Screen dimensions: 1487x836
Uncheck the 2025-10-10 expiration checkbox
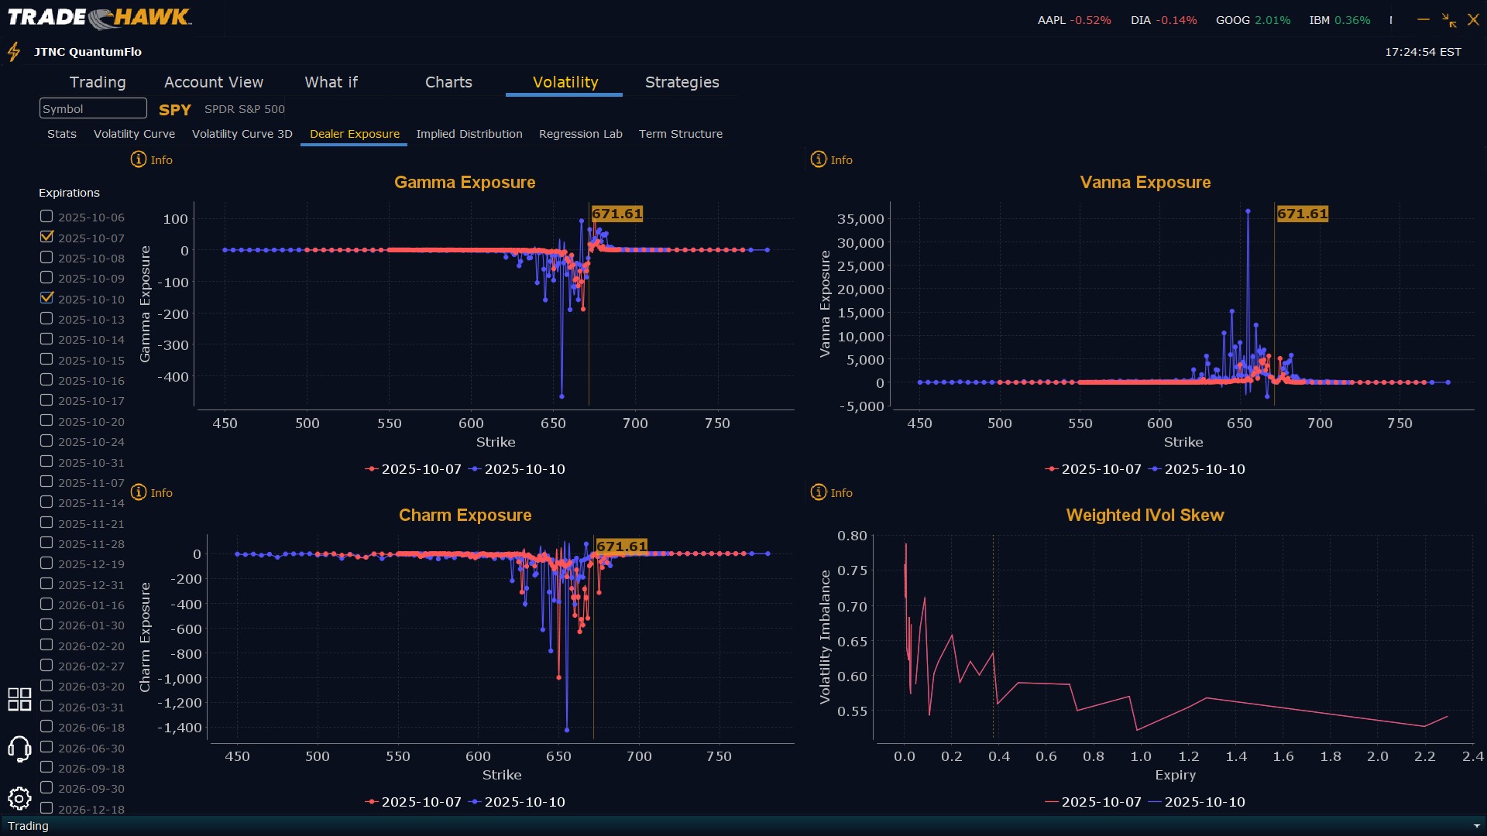pyautogui.click(x=46, y=298)
